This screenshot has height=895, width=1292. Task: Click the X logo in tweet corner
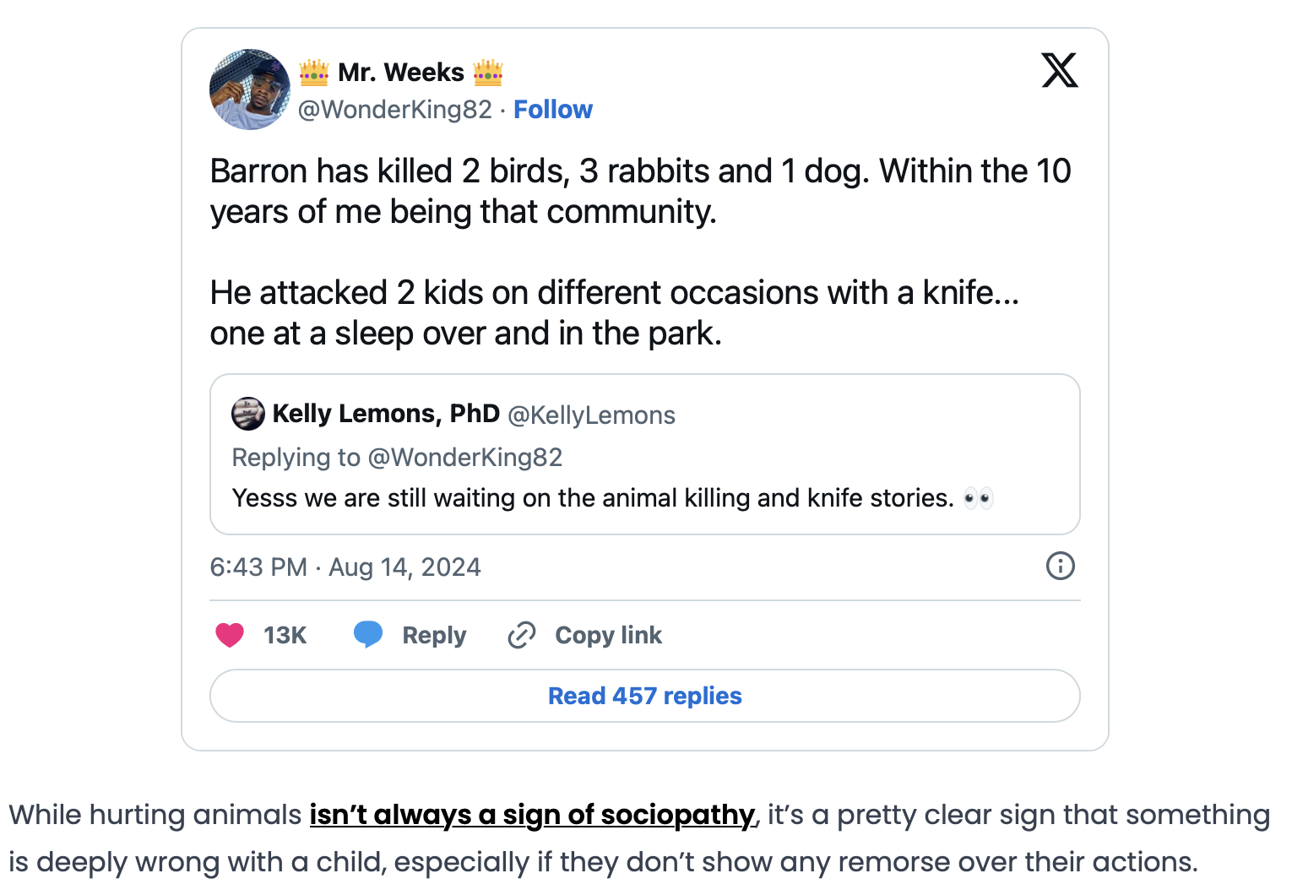1060,70
